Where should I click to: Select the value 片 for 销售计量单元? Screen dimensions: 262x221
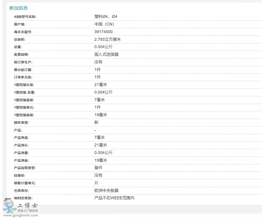(x=96, y=183)
